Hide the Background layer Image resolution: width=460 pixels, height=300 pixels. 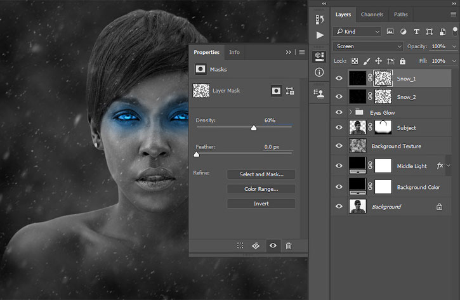(339, 206)
